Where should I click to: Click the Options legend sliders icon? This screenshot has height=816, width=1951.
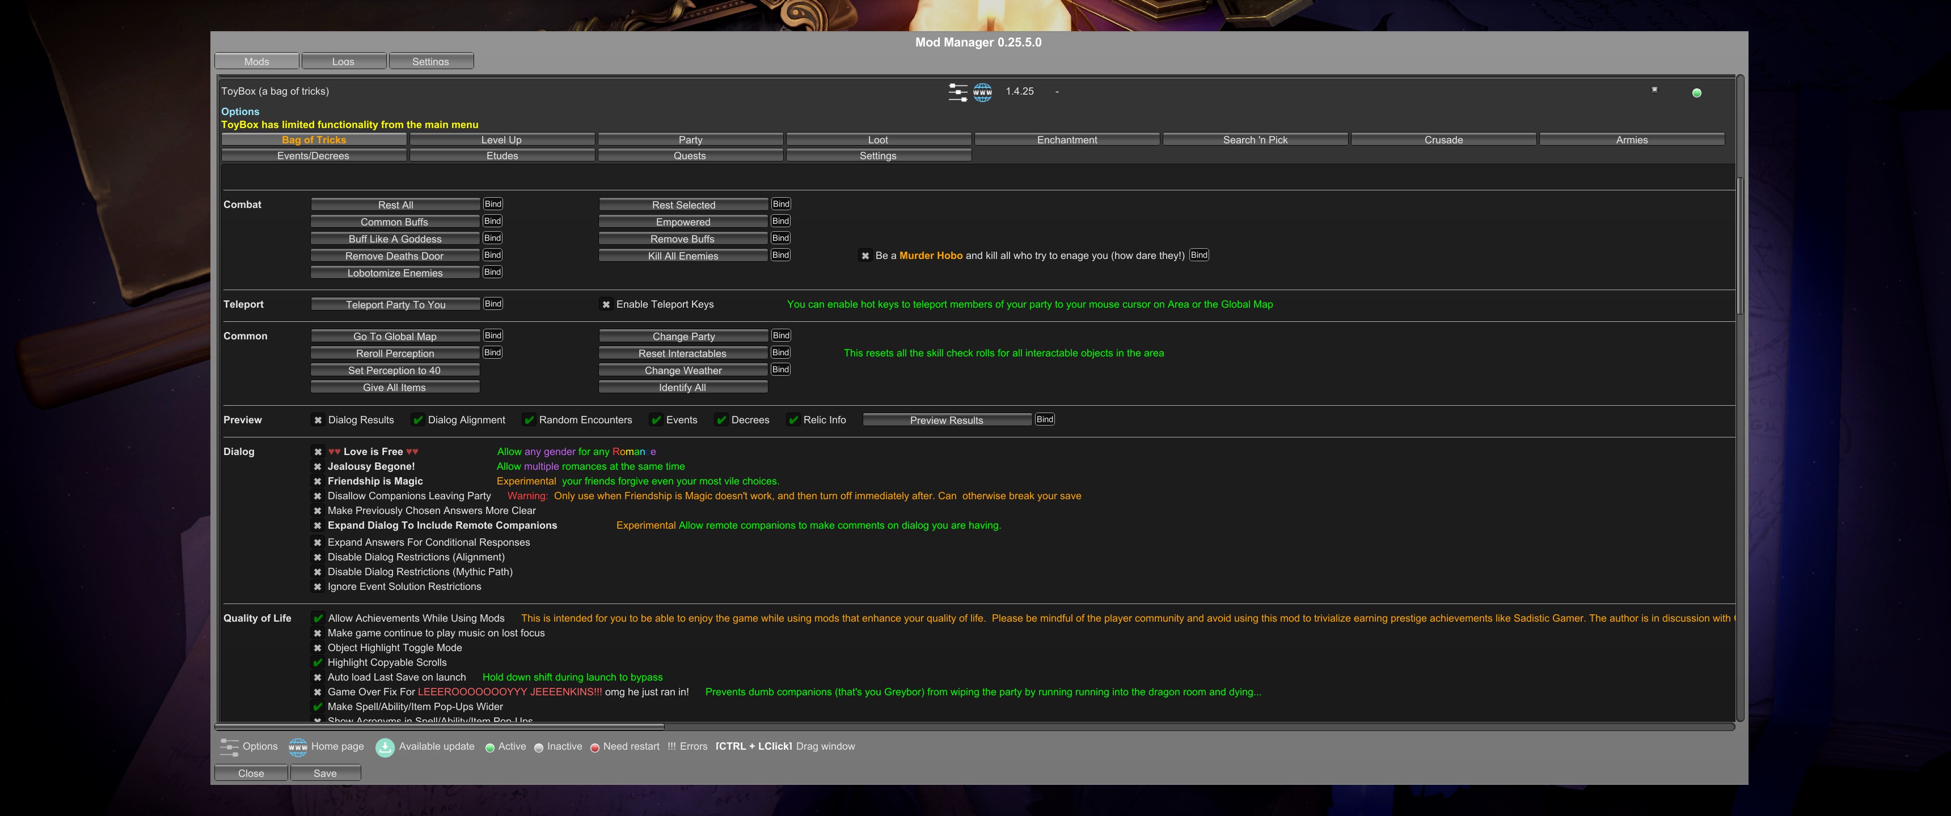tap(229, 747)
